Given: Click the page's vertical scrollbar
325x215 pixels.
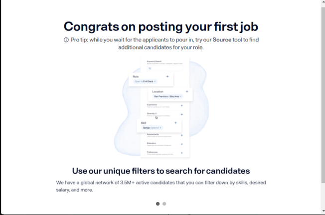Looking at the screenshot, I should coord(323,100).
